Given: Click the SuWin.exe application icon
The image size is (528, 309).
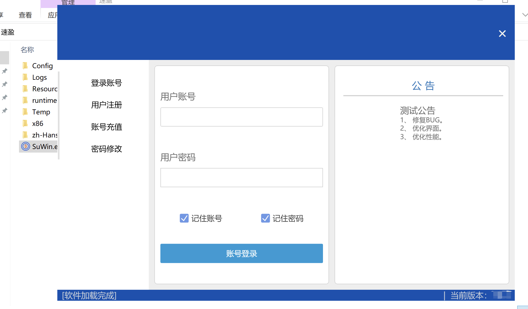Looking at the screenshot, I should 25,146.
